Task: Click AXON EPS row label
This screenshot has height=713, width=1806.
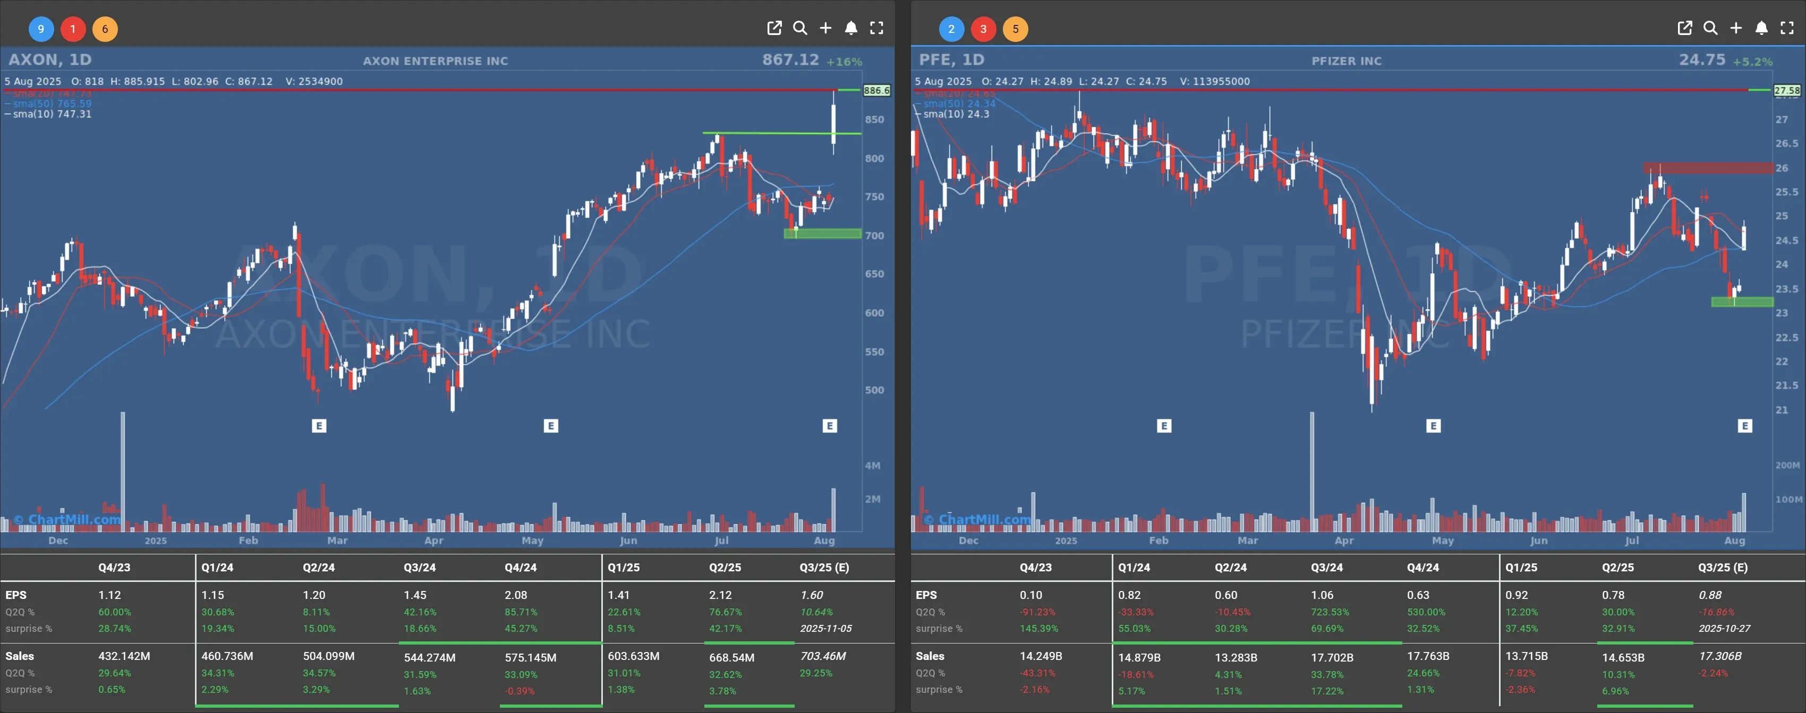Action: pyautogui.click(x=15, y=595)
